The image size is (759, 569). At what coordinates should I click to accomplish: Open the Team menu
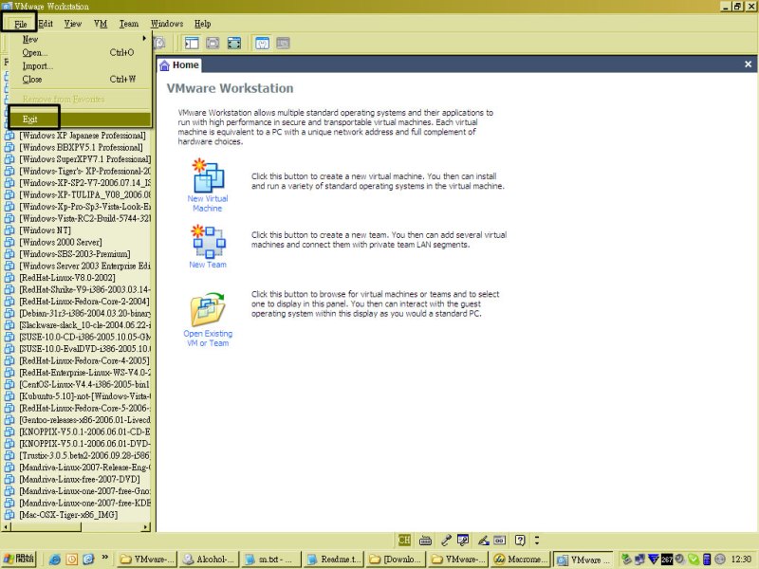point(129,23)
